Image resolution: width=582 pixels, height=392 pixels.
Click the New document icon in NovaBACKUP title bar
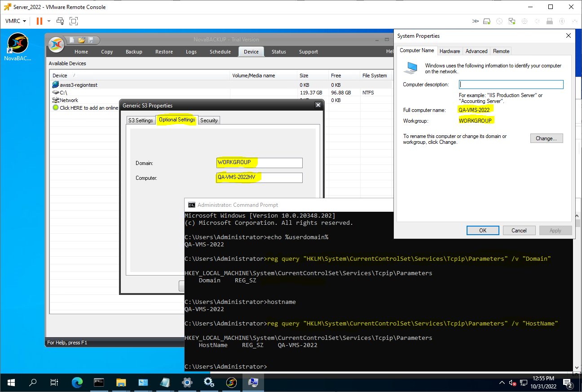(72, 40)
